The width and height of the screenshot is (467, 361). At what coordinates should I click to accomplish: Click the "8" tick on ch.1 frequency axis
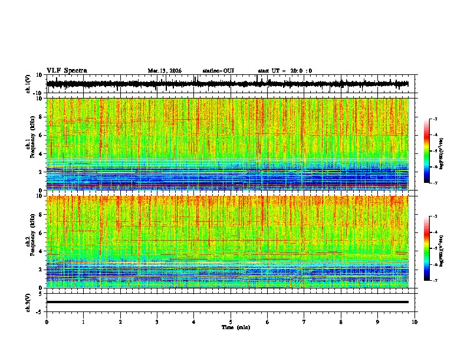[x=41, y=117]
